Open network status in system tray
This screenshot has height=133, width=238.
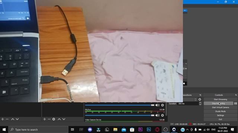point(204,130)
